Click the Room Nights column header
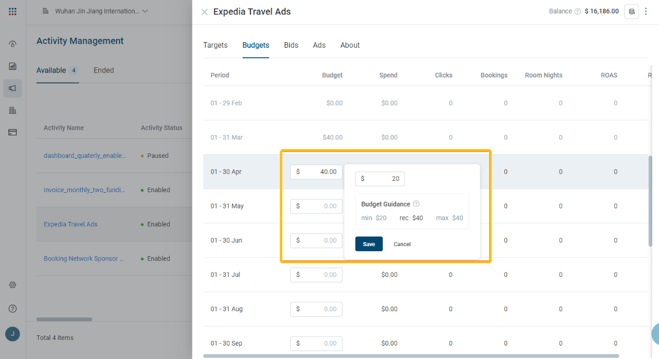This screenshot has height=359, width=659. (x=544, y=75)
